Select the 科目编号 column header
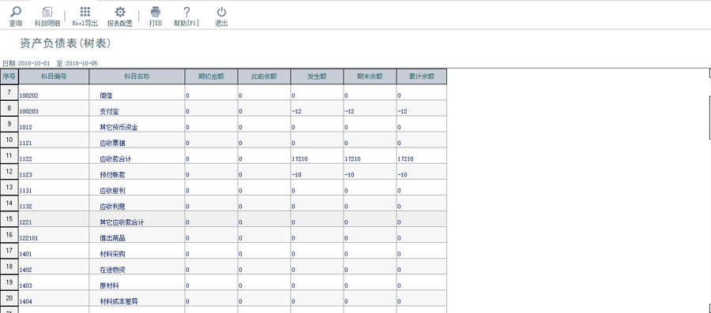The width and height of the screenshot is (711, 313). pos(54,76)
